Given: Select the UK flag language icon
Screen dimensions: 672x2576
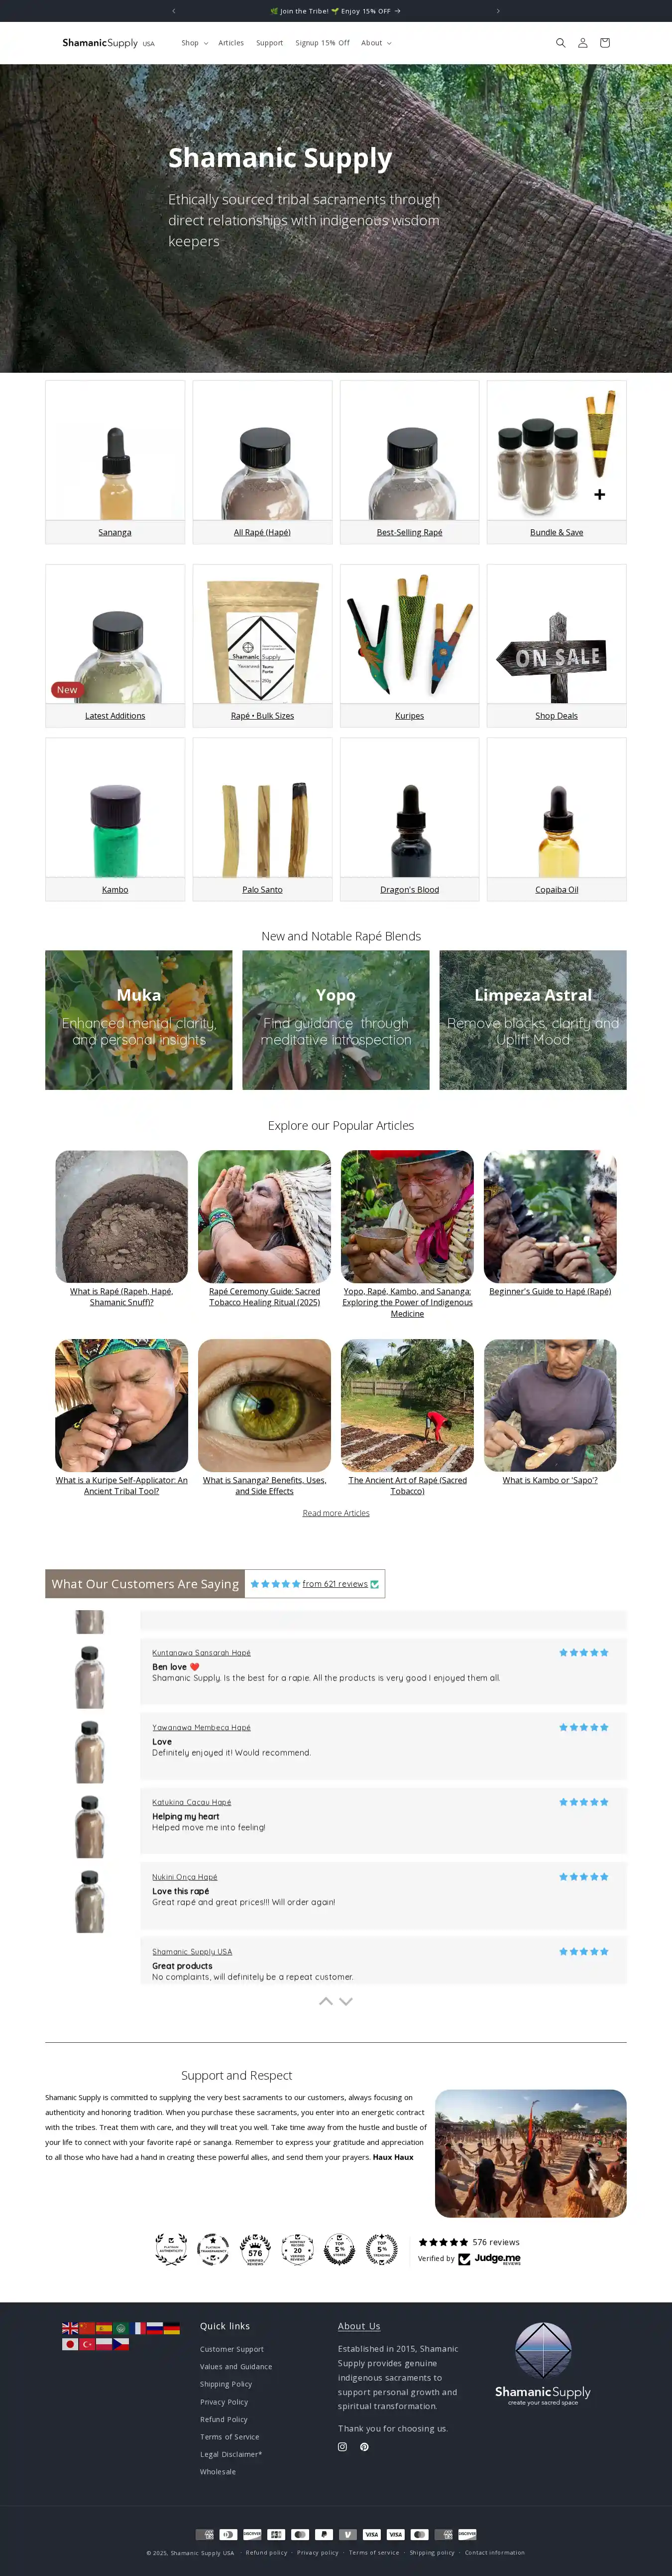Looking at the screenshot, I should [x=70, y=2328].
